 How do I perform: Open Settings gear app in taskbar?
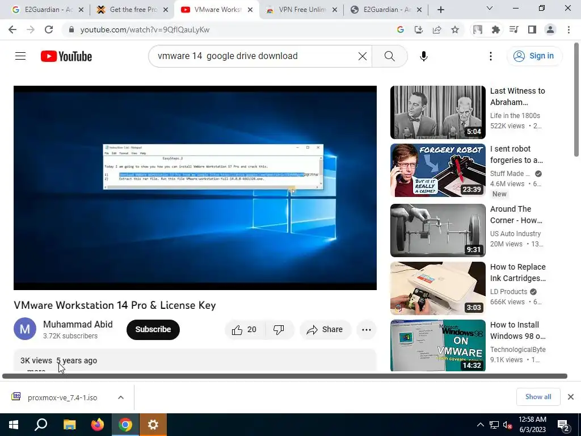pyautogui.click(x=153, y=425)
